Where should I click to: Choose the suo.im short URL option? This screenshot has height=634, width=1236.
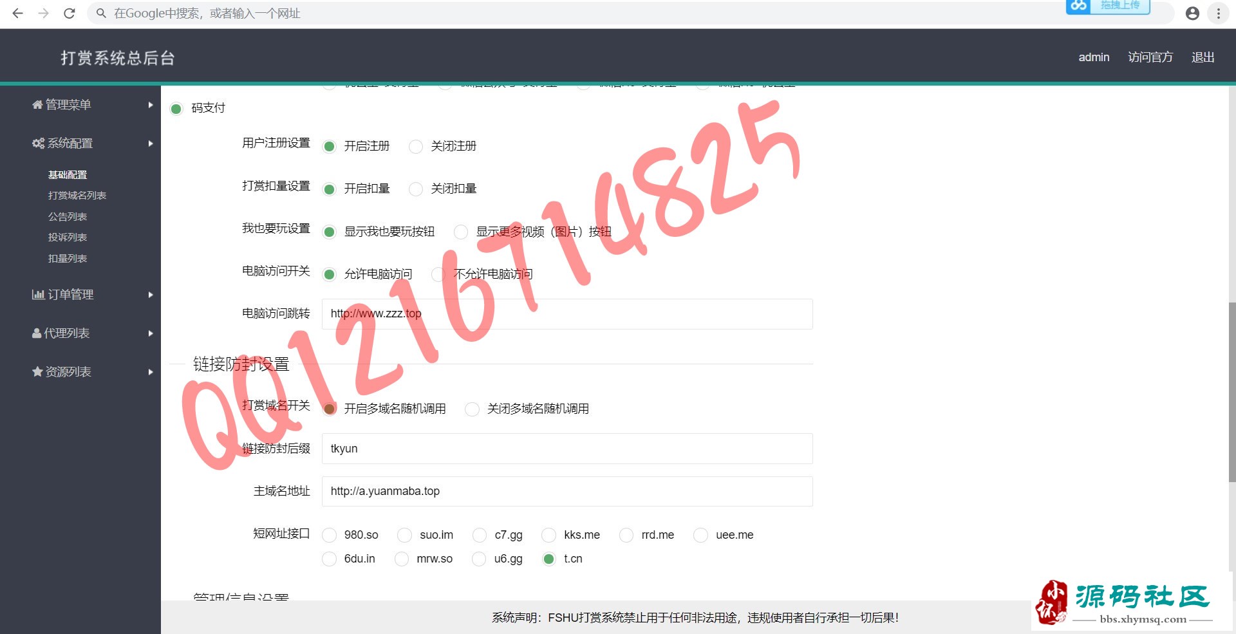click(404, 535)
